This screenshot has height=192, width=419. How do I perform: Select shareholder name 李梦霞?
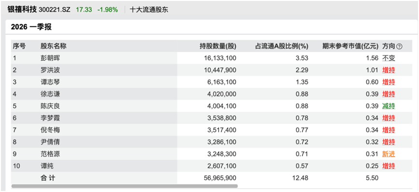[50, 118]
